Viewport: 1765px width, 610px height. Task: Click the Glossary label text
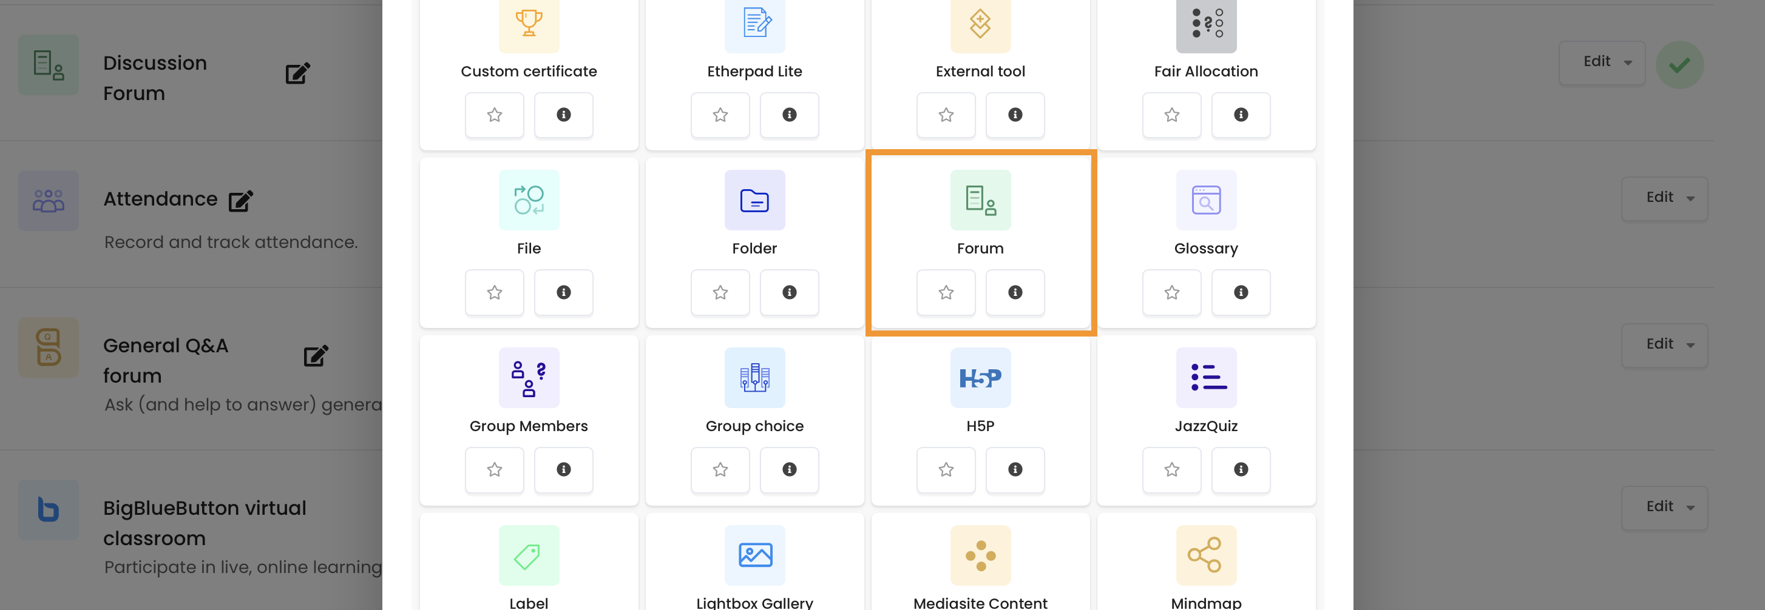[1206, 249]
